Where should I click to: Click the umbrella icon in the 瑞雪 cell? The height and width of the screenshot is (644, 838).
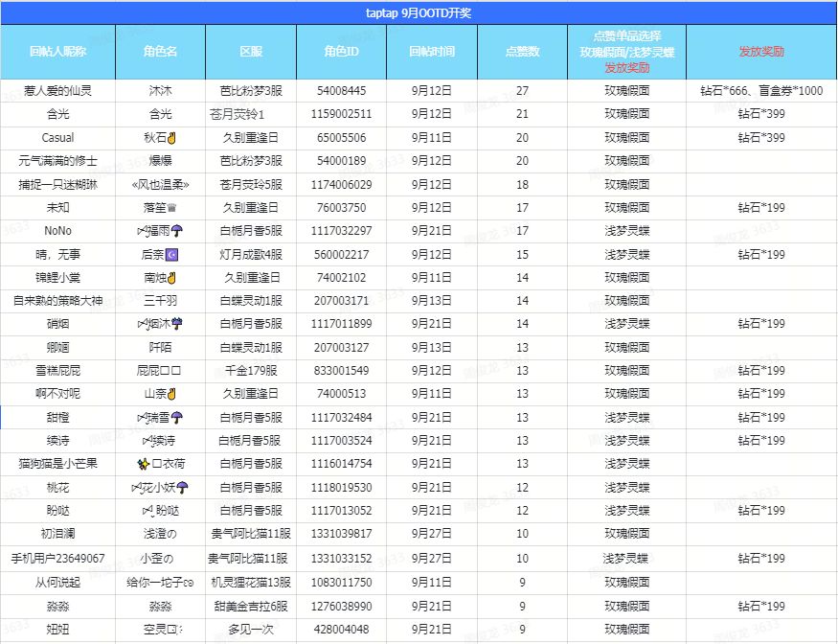[177, 418]
